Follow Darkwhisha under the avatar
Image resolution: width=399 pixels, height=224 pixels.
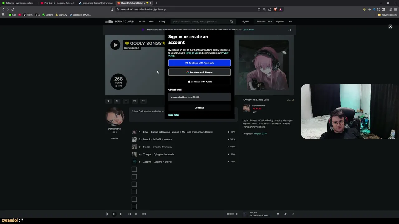click(x=115, y=138)
